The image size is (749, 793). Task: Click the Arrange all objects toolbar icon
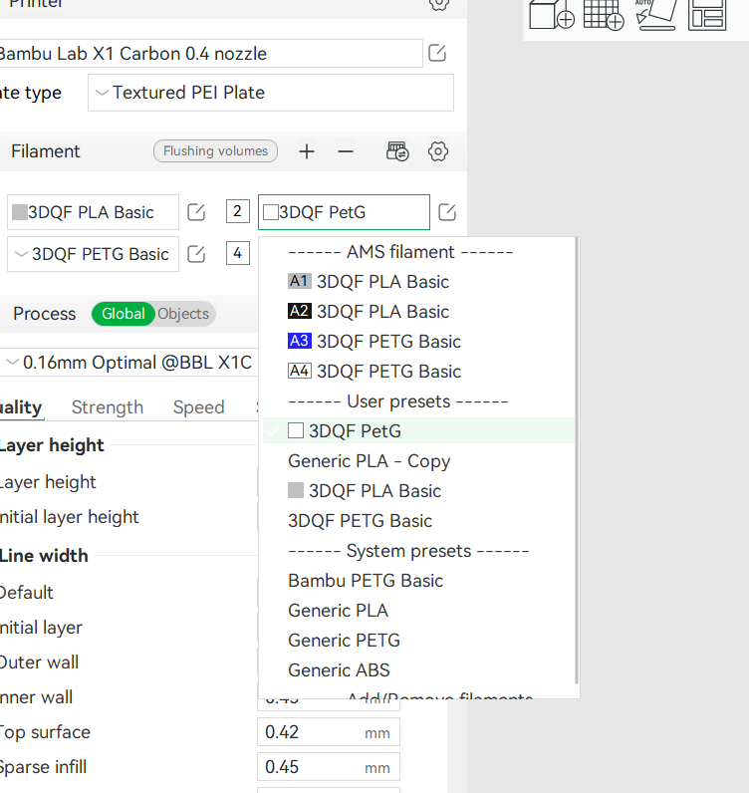(x=707, y=14)
